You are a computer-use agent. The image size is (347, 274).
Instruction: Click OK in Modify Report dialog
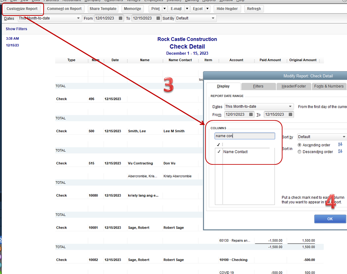coord(330,218)
